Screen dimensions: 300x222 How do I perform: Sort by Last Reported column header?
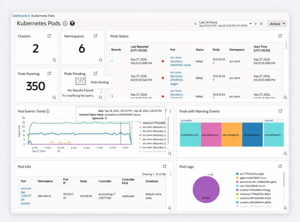coord(139,48)
